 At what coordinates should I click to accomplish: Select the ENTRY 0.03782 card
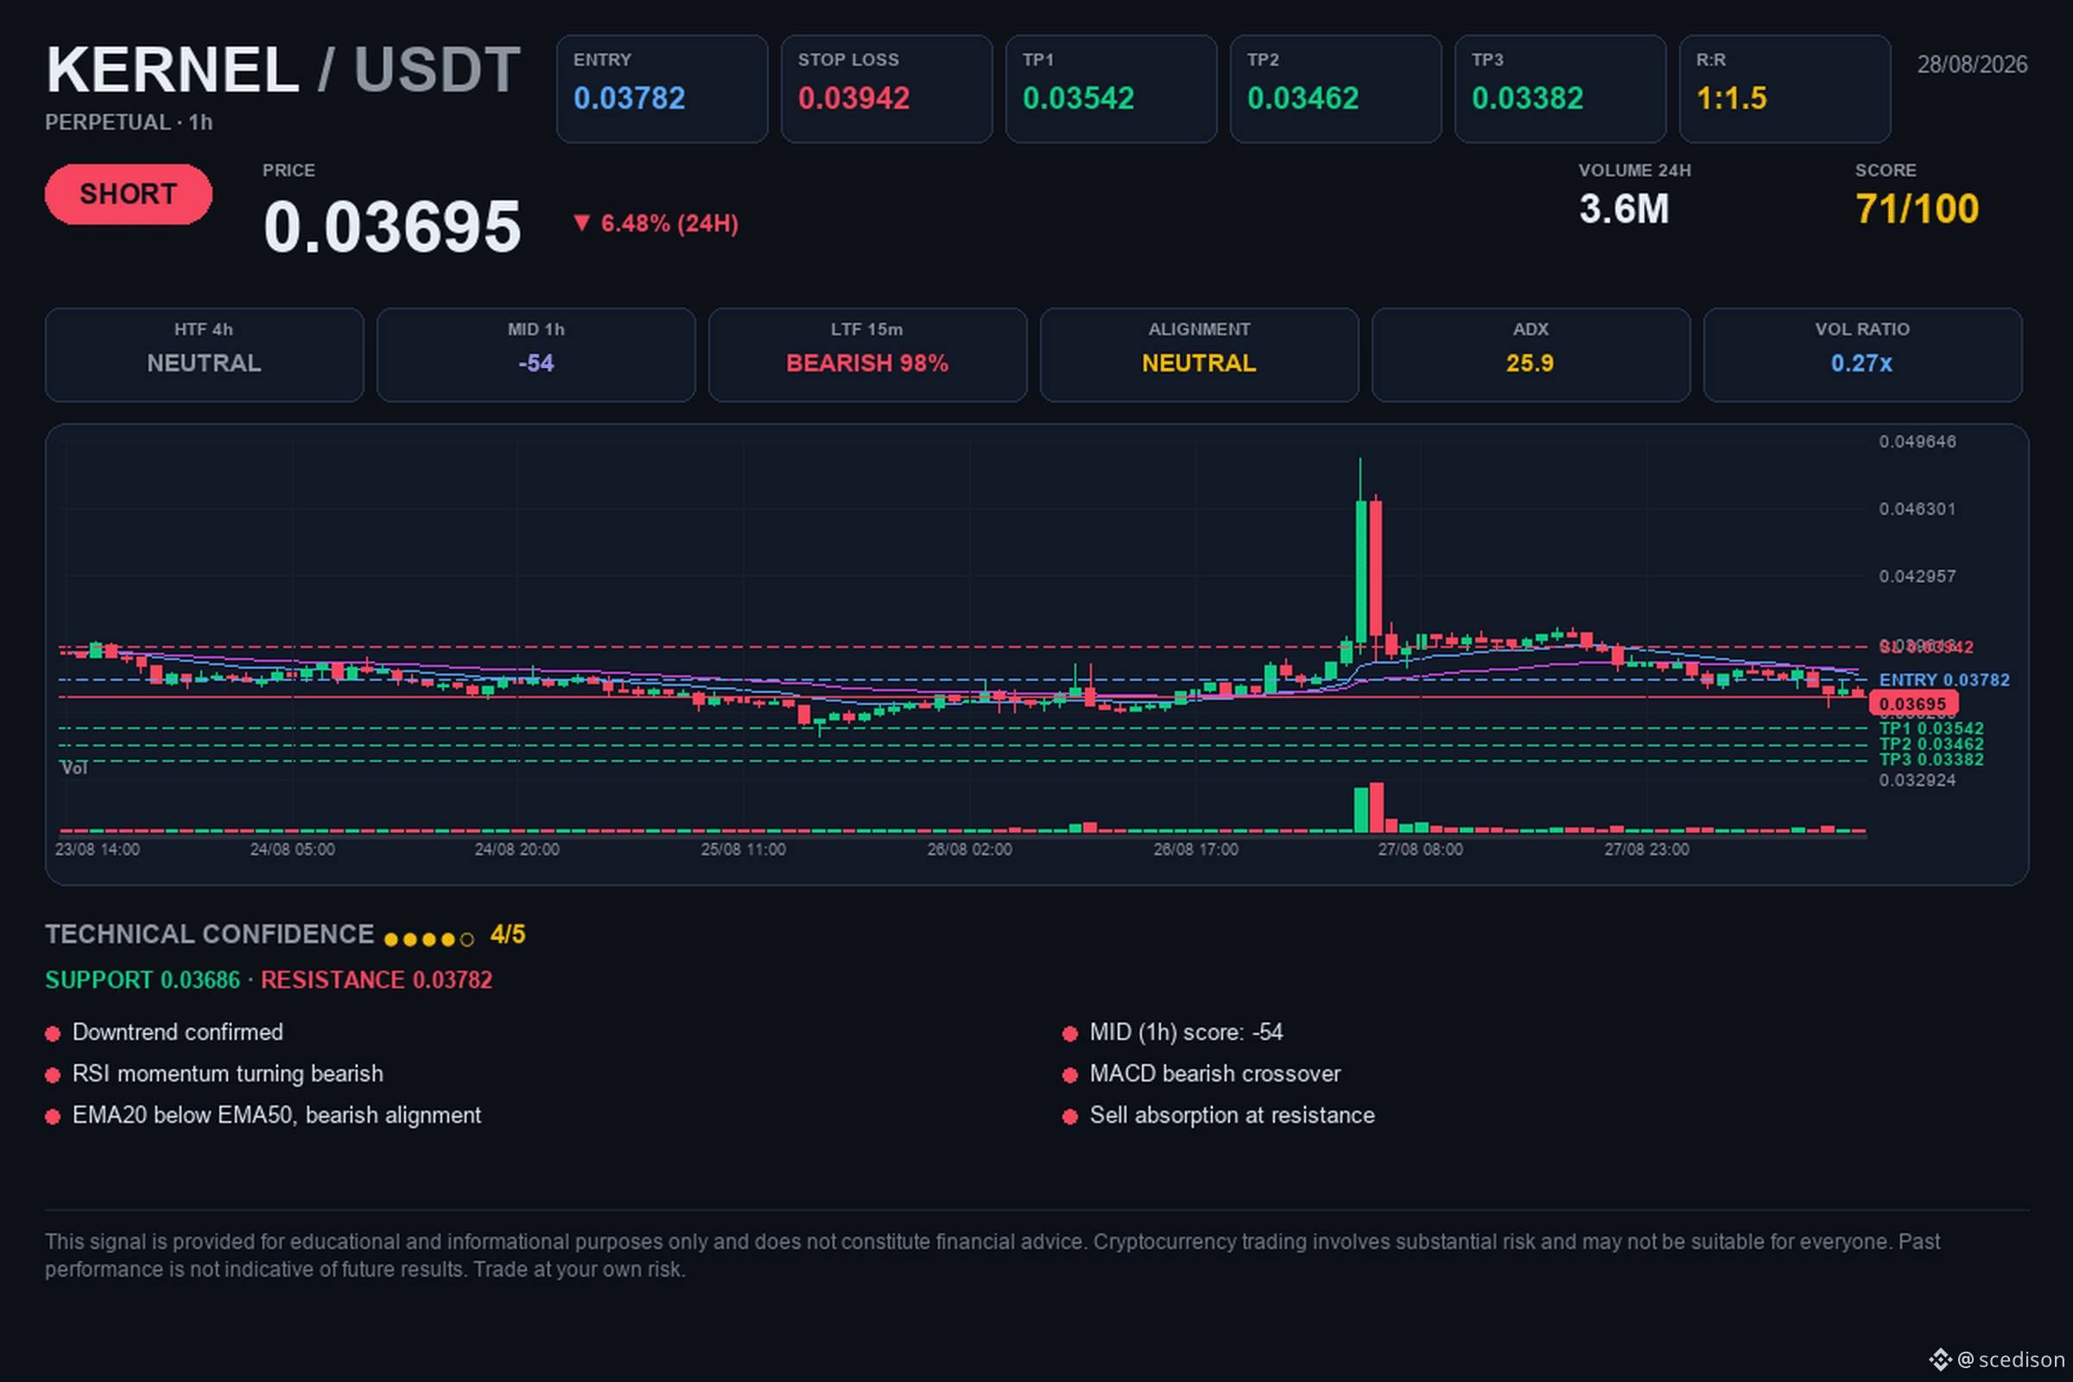662,89
